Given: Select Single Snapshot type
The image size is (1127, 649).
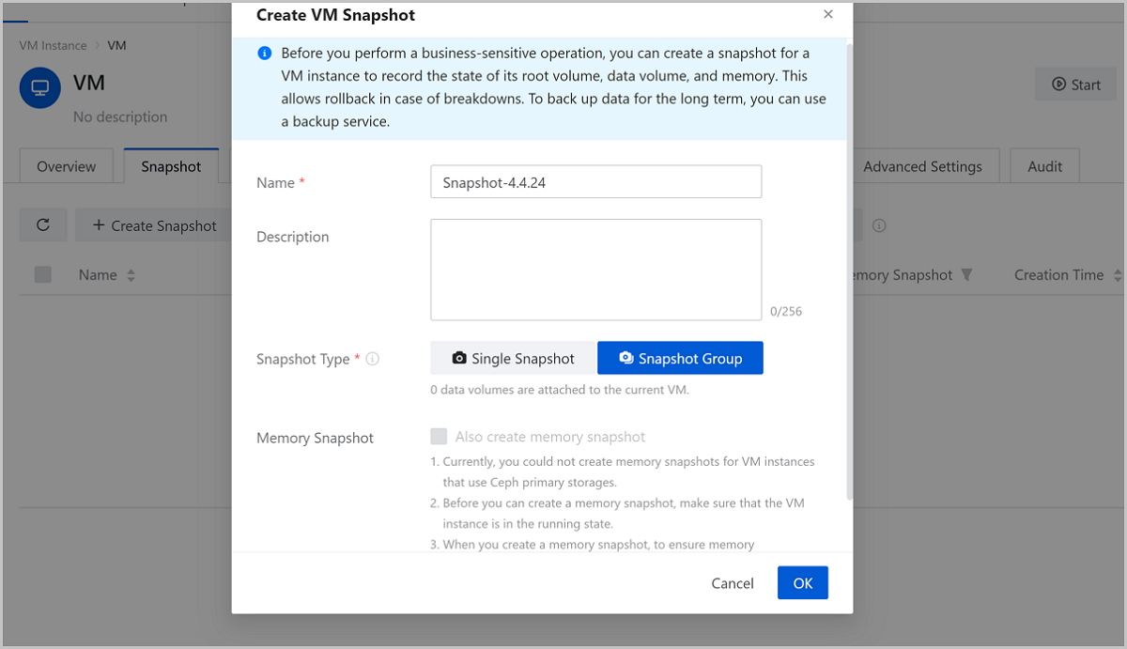Looking at the screenshot, I should (x=513, y=359).
